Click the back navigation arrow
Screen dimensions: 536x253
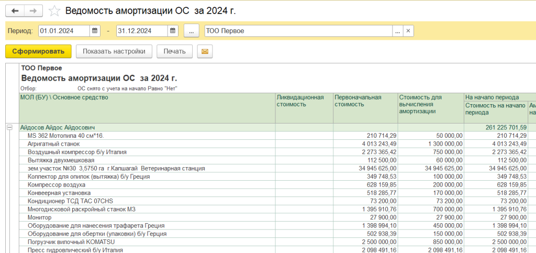[x=15, y=10]
